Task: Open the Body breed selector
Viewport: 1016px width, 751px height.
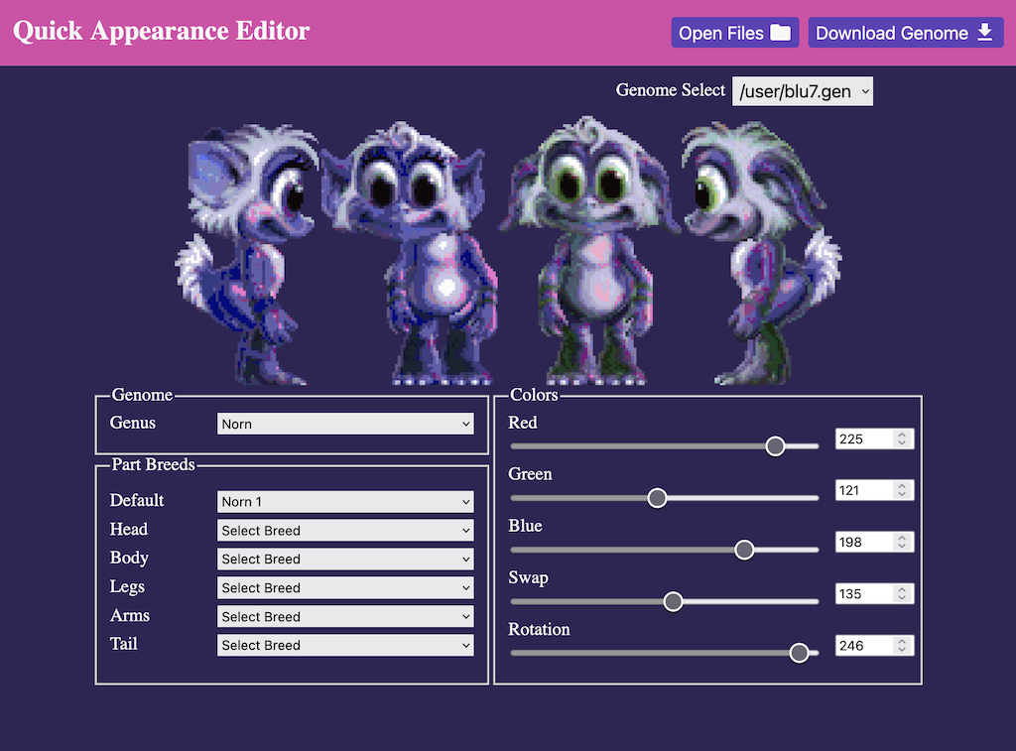Action: 345,560
